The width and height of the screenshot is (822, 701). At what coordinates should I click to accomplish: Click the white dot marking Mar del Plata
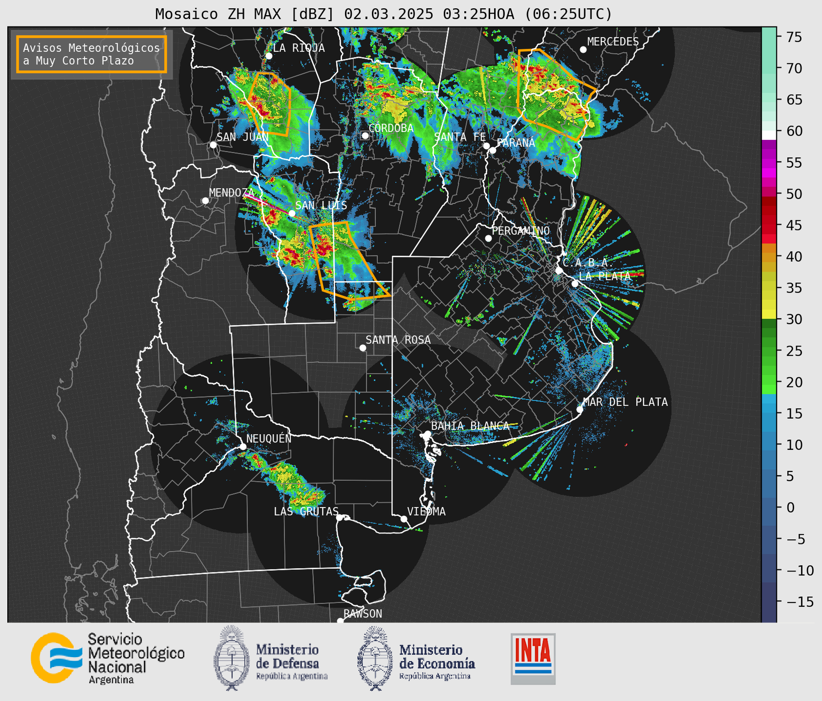coord(580,409)
